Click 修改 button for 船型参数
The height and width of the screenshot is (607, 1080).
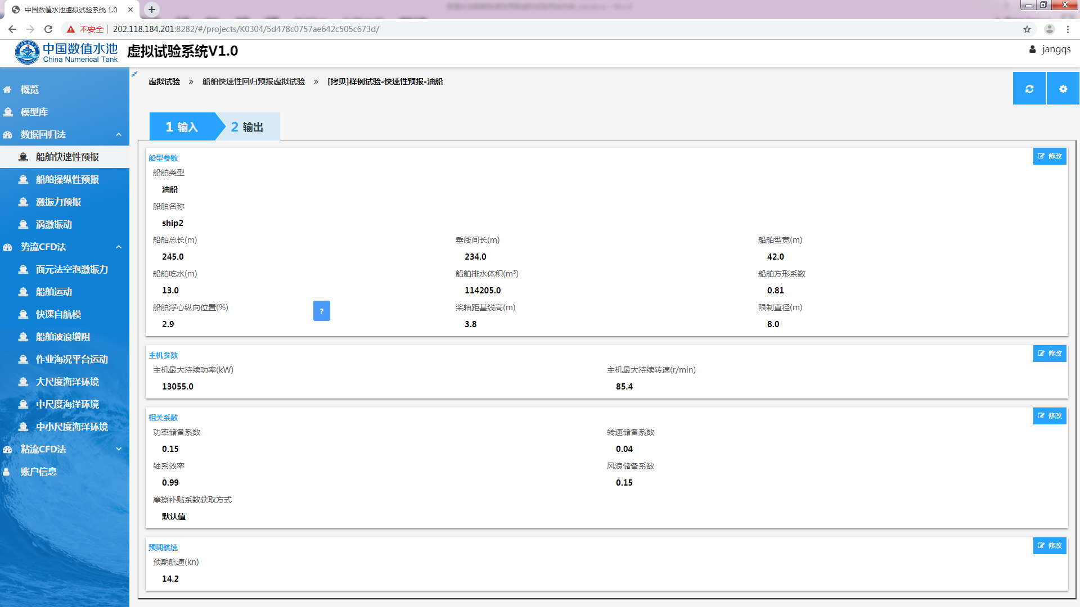1050,156
